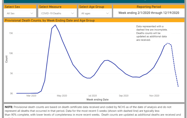The height and width of the screenshot is (118, 187).
Task: Click the Provisional Death Counts chart title
Action: tap(50, 20)
